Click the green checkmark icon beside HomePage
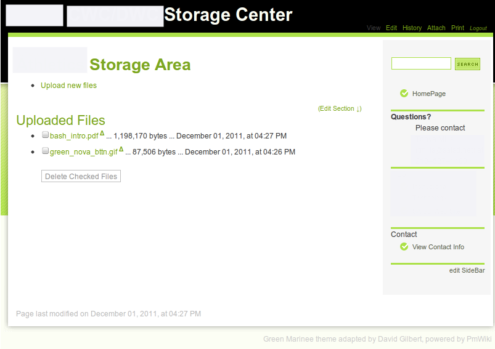The width and height of the screenshot is (495, 349). tap(404, 94)
